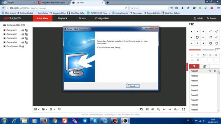Switch stream type for Camera 01

[x=26, y=30]
